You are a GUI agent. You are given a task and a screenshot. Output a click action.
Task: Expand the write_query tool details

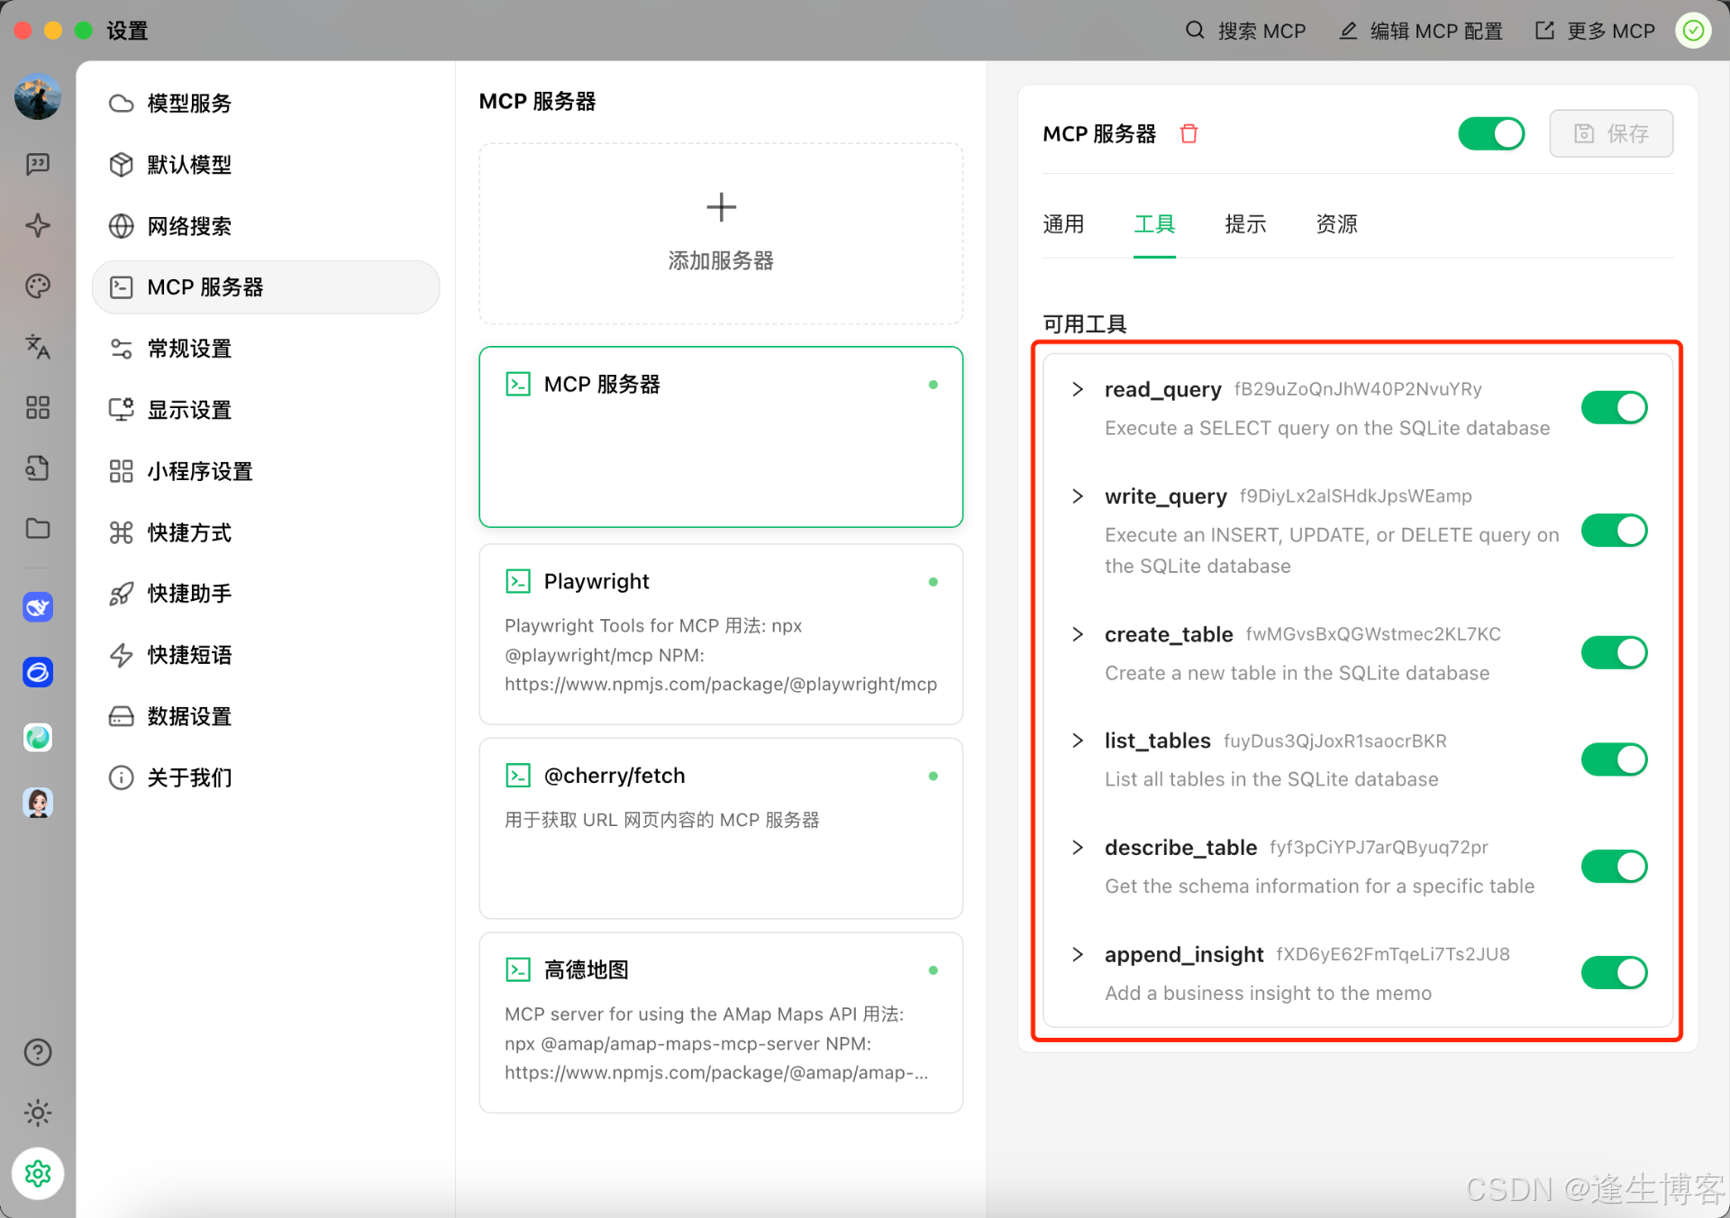[1078, 496]
